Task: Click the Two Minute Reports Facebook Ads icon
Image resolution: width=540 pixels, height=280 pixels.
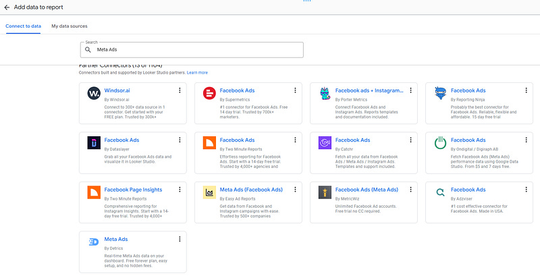Action: [209, 142]
